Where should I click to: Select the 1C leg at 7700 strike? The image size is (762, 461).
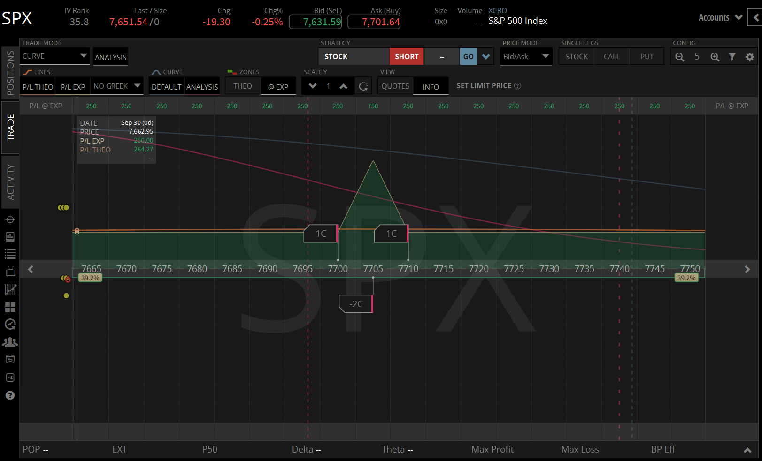pyautogui.click(x=321, y=234)
